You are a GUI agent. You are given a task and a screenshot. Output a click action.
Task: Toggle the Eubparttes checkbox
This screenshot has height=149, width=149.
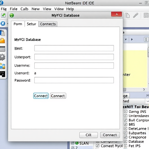click(x=125, y=133)
